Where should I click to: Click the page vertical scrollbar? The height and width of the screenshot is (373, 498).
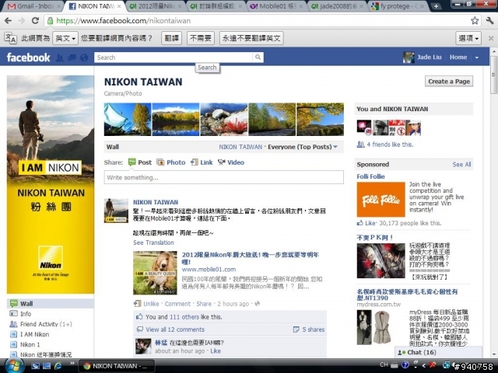pos(493,75)
